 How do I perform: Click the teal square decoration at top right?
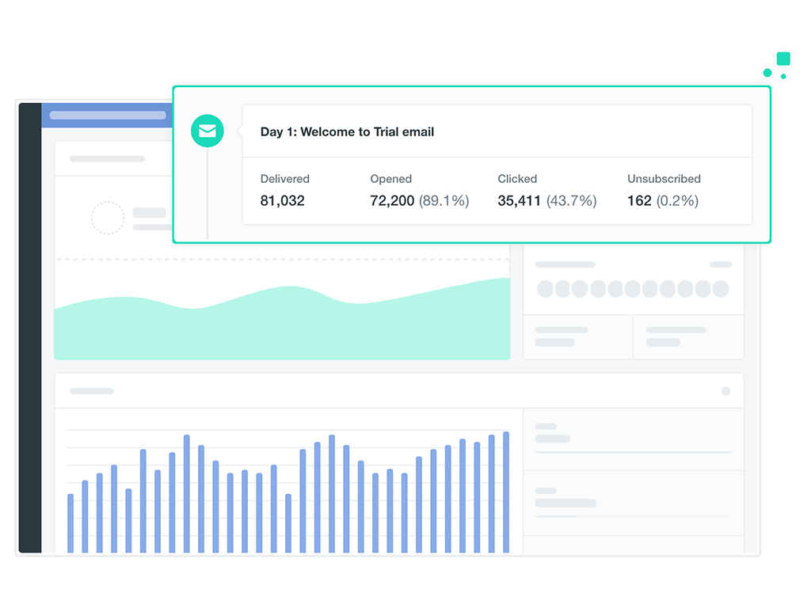pos(783,59)
